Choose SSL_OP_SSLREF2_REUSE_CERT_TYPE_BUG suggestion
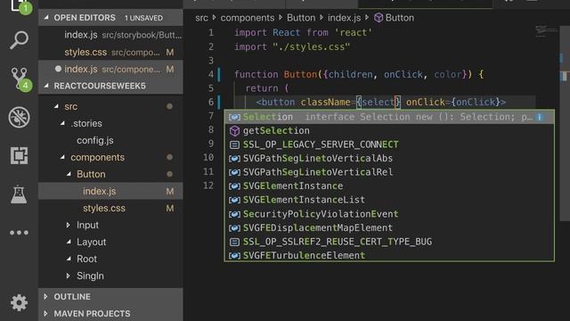This screenshot has height=321, width=570. tap(389, 242)
